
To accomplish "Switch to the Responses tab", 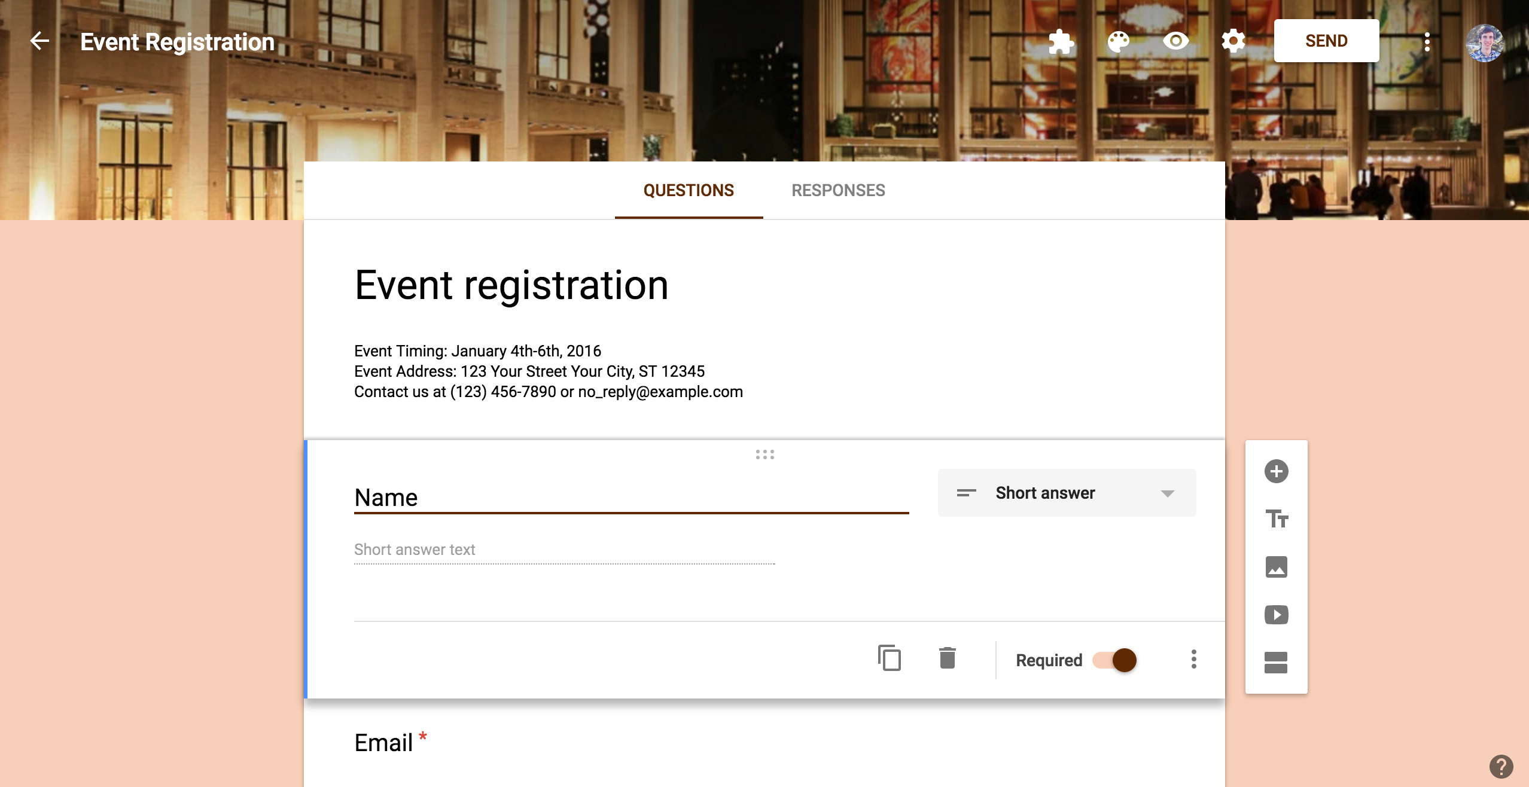I will 838,189.
